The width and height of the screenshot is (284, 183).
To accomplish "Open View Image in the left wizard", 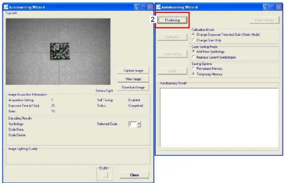I will point(133,79).
